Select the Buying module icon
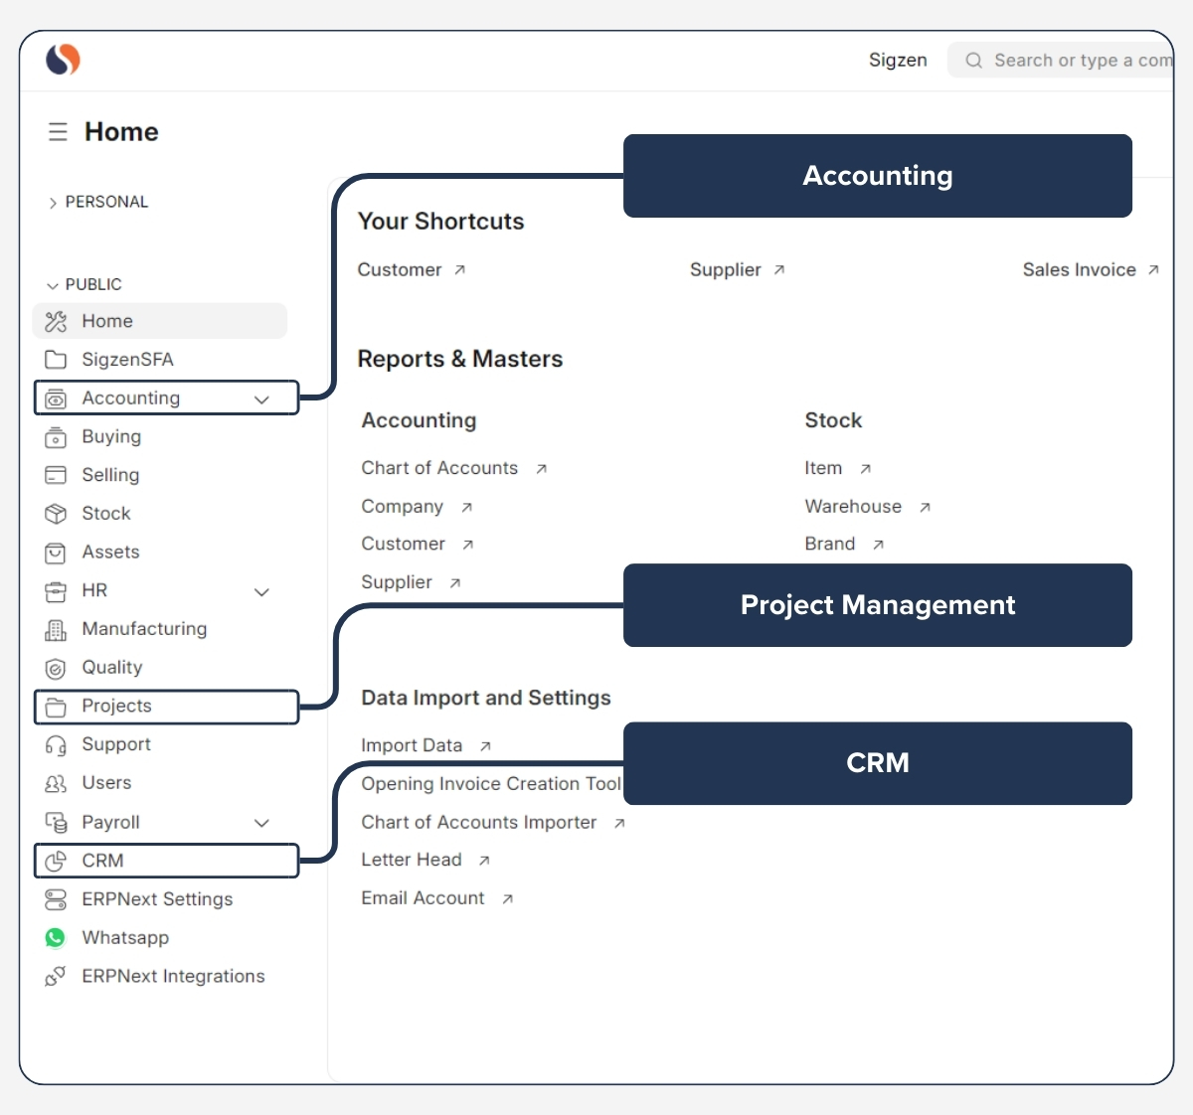The image size is (1193, 1115). (x=56, y=437)
